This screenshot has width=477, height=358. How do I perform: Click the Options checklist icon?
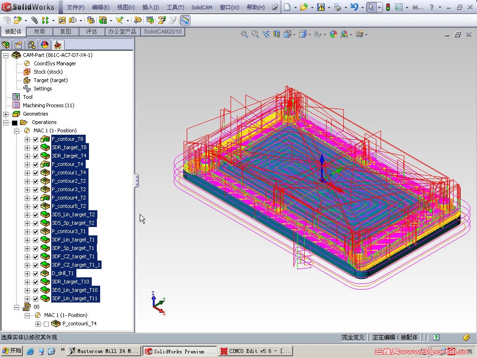pos(399,7)
